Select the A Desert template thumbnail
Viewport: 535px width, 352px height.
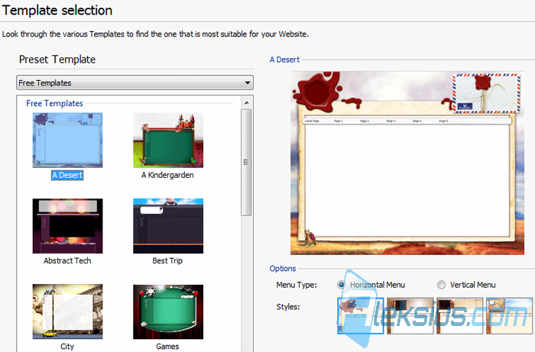click(67, 140)
